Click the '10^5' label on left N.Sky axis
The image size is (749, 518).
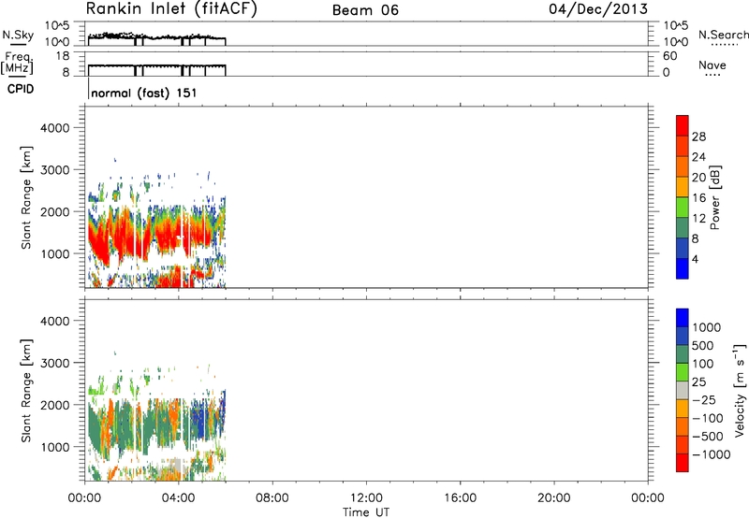click(x=57, y=25)
